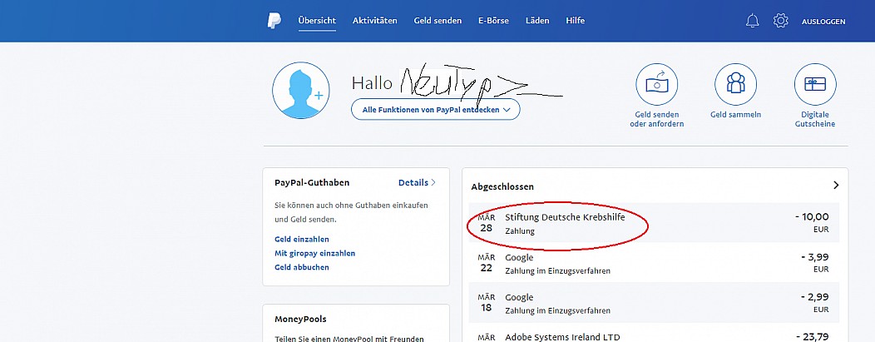Click the AUSLOGGEN button
The width and height of the screenshot is (875, 342).
[823, 22]
